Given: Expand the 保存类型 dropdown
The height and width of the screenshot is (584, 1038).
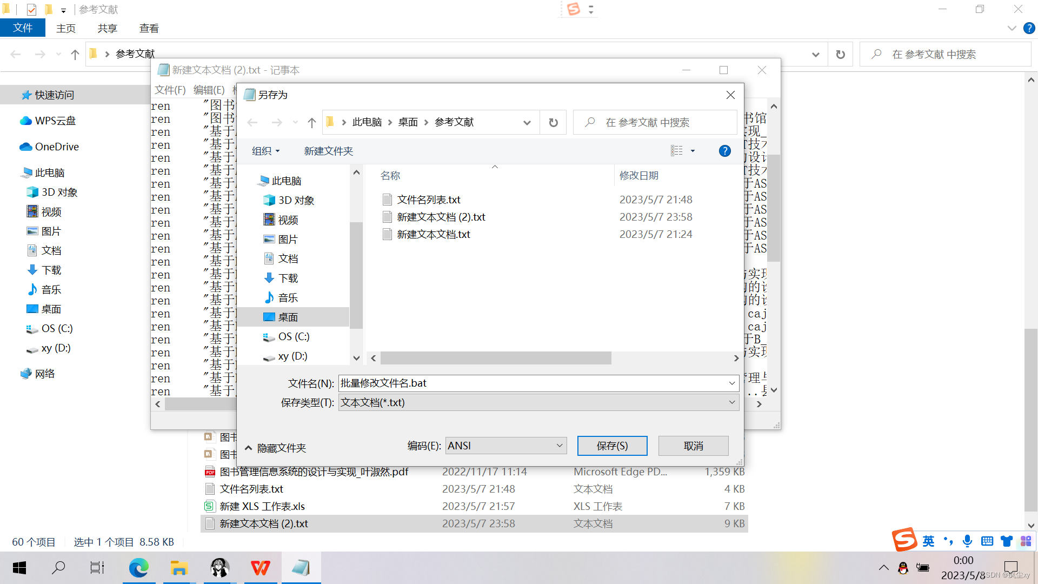Looking at the screenshot, I should pyautogui.click(x=731, y=402).
